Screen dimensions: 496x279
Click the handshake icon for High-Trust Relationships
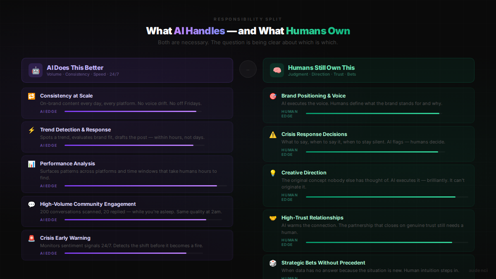point(273,218)
